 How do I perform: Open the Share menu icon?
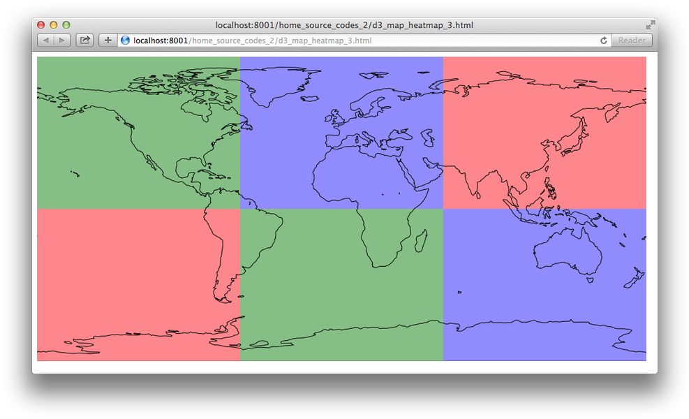[x=84, y=40]
